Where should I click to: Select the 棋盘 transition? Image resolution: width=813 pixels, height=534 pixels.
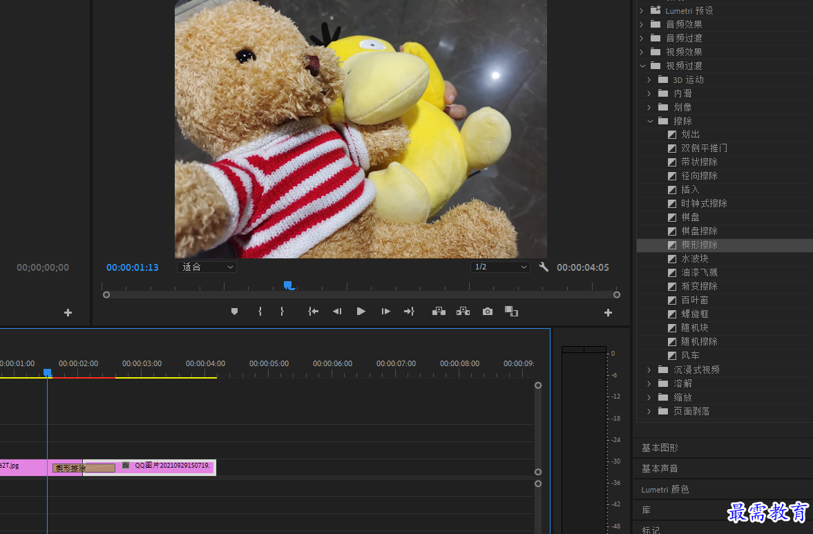click(690, 217)
